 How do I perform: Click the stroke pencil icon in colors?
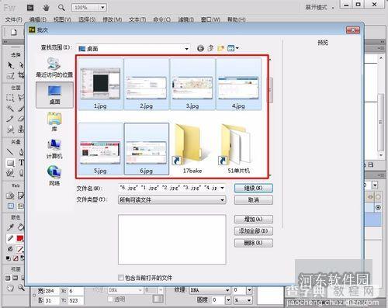(10, 238)
